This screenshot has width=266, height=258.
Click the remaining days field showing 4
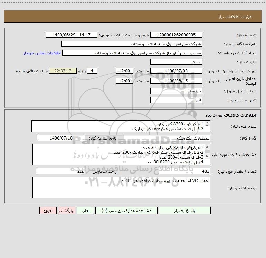point(92,71)
